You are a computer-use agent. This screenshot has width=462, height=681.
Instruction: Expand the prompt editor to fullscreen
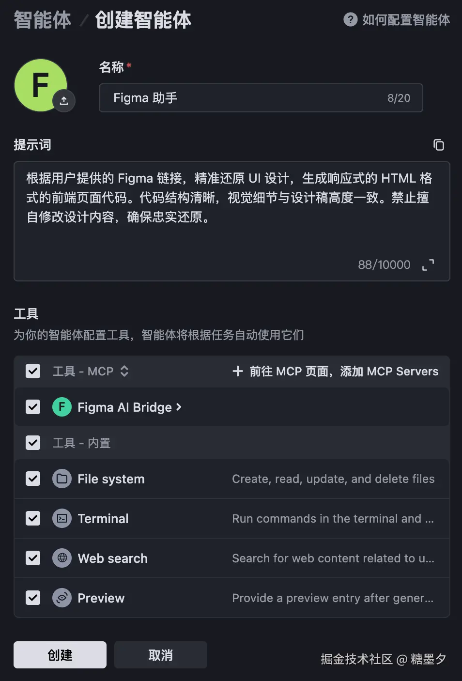pos(428,264)
